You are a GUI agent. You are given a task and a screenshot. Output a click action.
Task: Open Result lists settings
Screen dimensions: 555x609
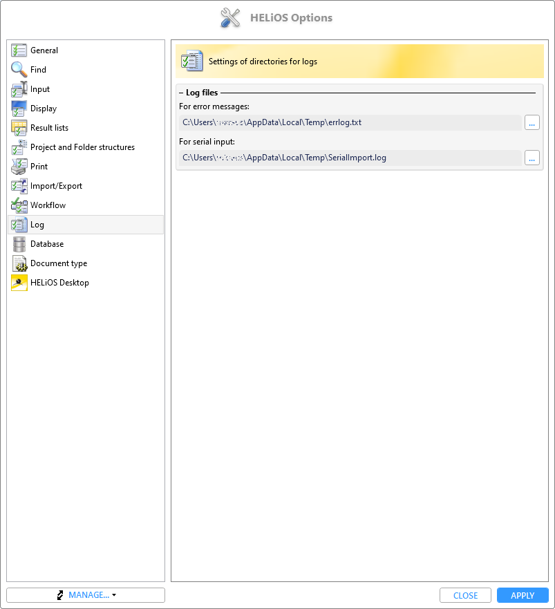click(49, 128)
